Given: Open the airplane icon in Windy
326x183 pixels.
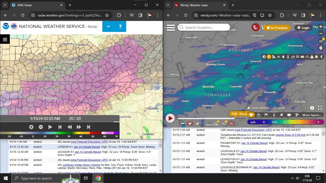Looking at the screenshot, I should [281, 115].
